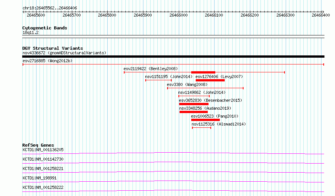This screenshot has width=335, height=196.
Task: Open esv1276406 (Levy2007) variant label
Action: 219,77
